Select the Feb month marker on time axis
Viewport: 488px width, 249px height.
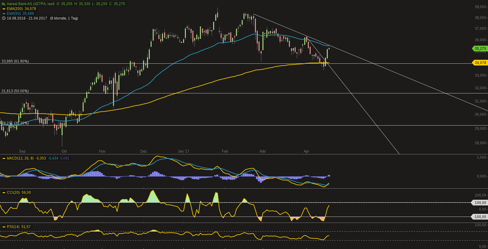pos(225,151)
